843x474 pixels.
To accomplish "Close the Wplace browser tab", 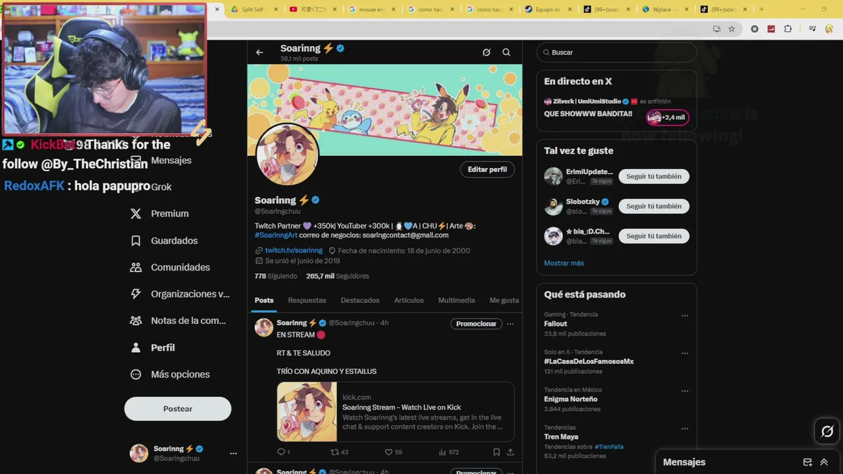I will pos(686,9).
